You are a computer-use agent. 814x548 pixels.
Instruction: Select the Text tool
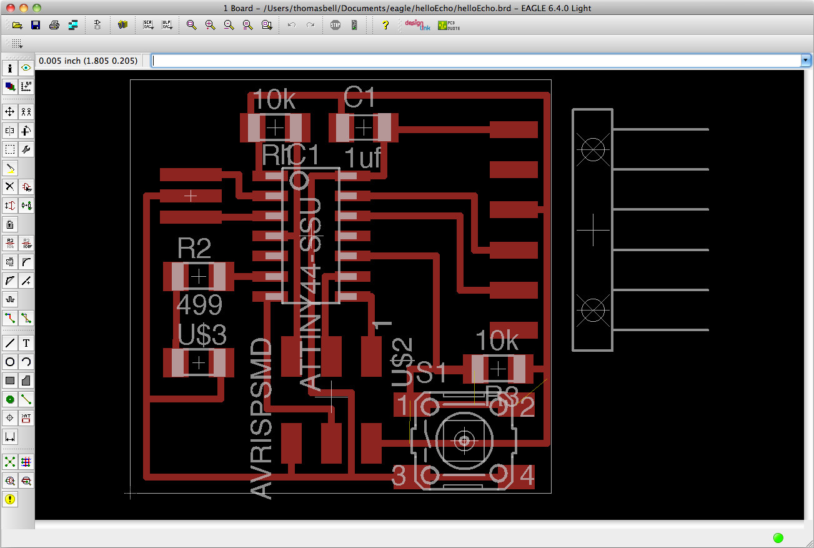pos(26,342)
